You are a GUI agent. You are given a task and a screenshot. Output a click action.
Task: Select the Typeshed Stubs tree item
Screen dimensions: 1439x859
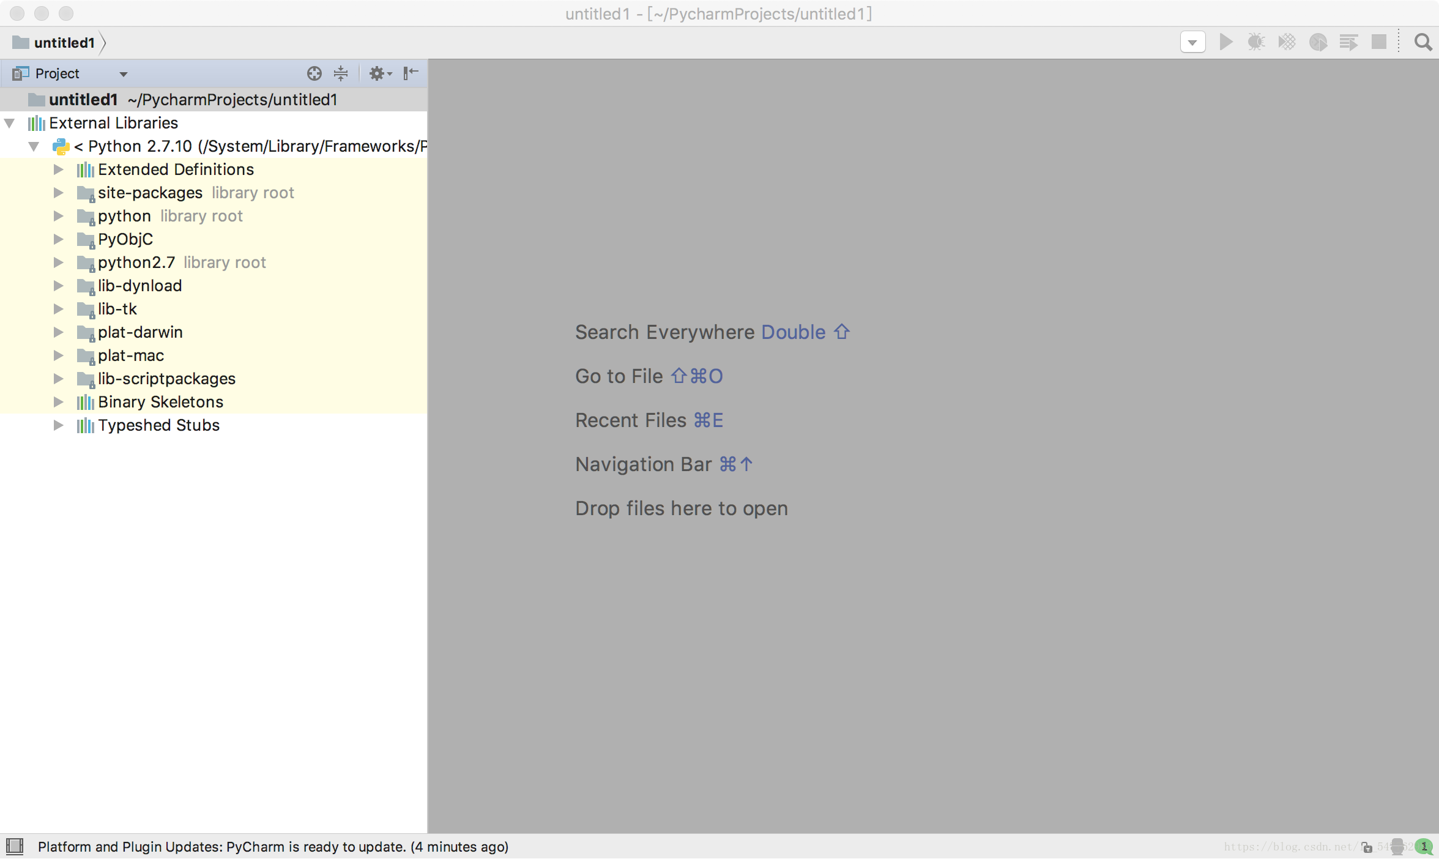coord(158,425)
